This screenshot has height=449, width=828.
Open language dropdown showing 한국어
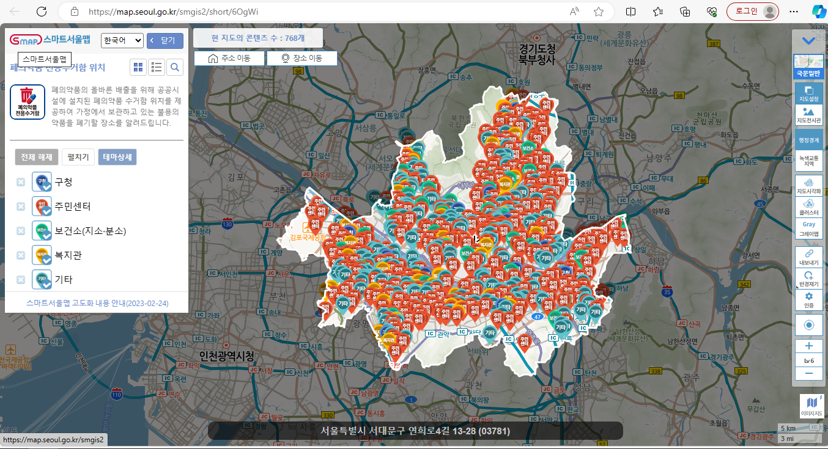(122, 40)
